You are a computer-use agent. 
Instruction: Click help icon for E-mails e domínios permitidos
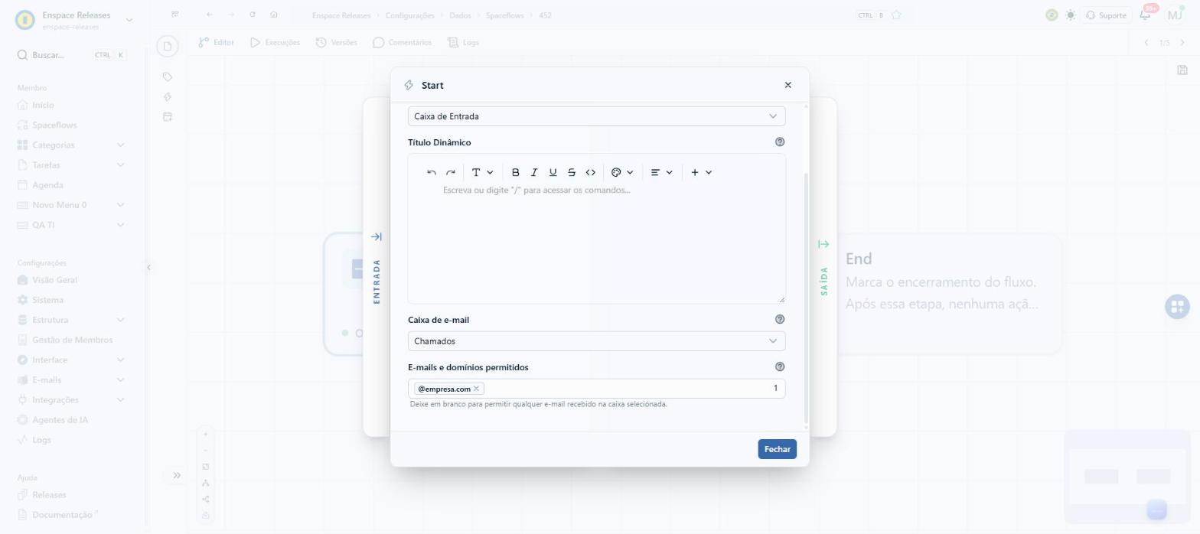(x=780, y=367)
